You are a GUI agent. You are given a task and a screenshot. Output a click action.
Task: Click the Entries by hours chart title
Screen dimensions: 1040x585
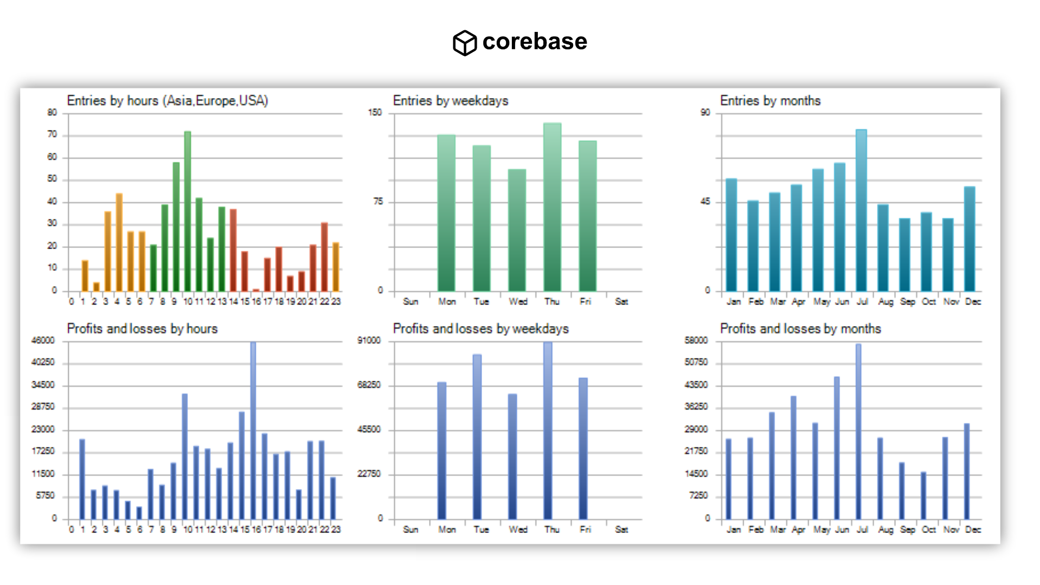167,101
